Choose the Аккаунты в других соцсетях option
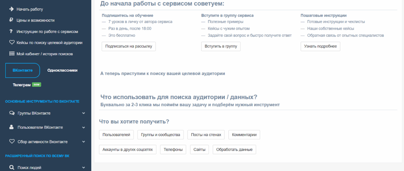 point(127,149)
